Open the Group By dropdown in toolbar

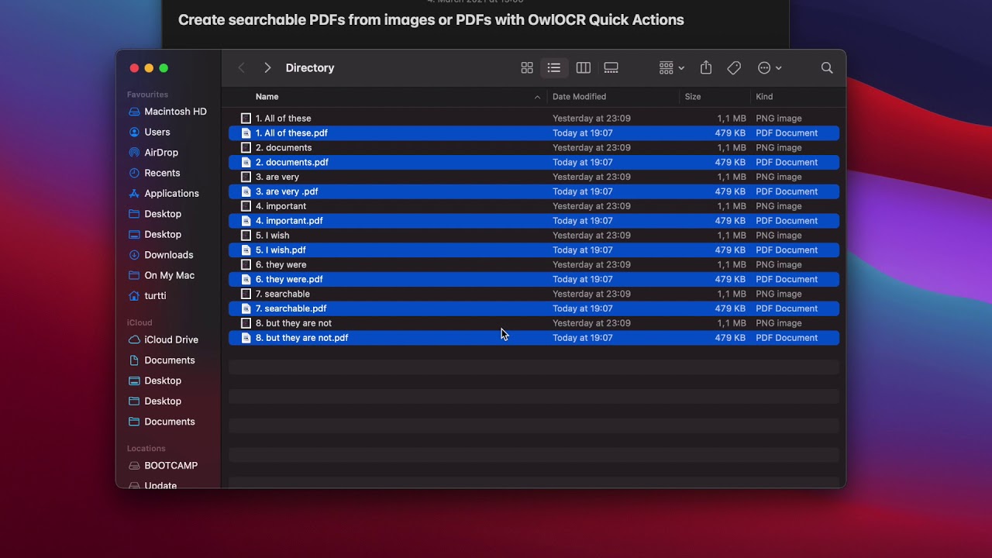672,68
